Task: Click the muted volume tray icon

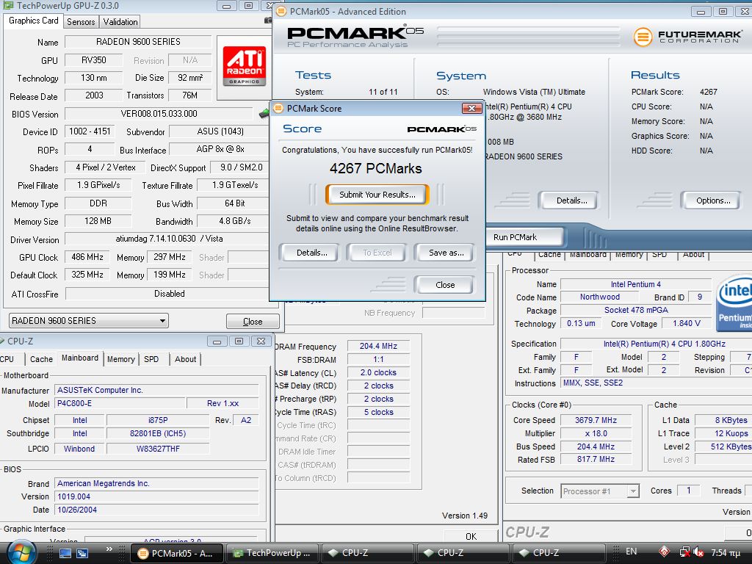Action: pos(699,552)
